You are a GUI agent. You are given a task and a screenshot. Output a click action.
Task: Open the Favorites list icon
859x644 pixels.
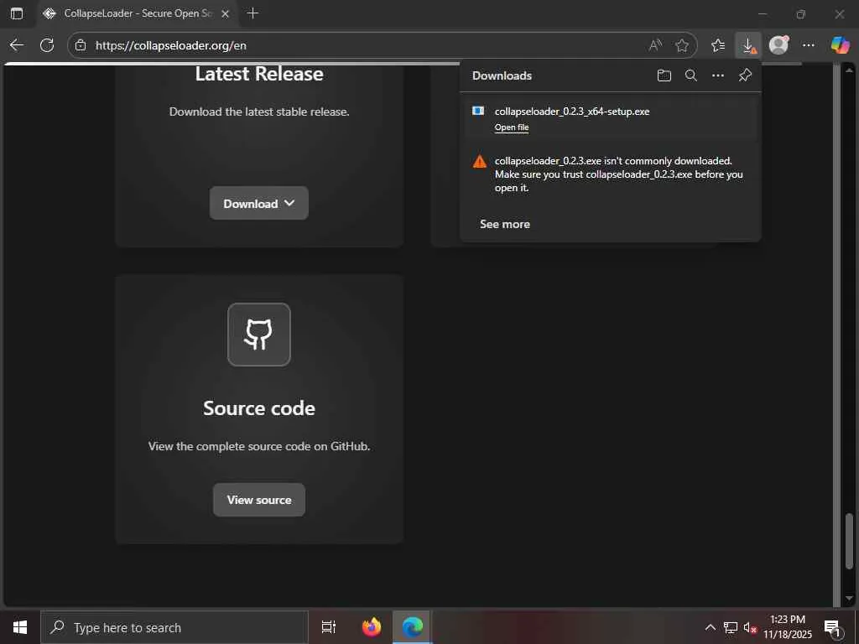(718, 45)
